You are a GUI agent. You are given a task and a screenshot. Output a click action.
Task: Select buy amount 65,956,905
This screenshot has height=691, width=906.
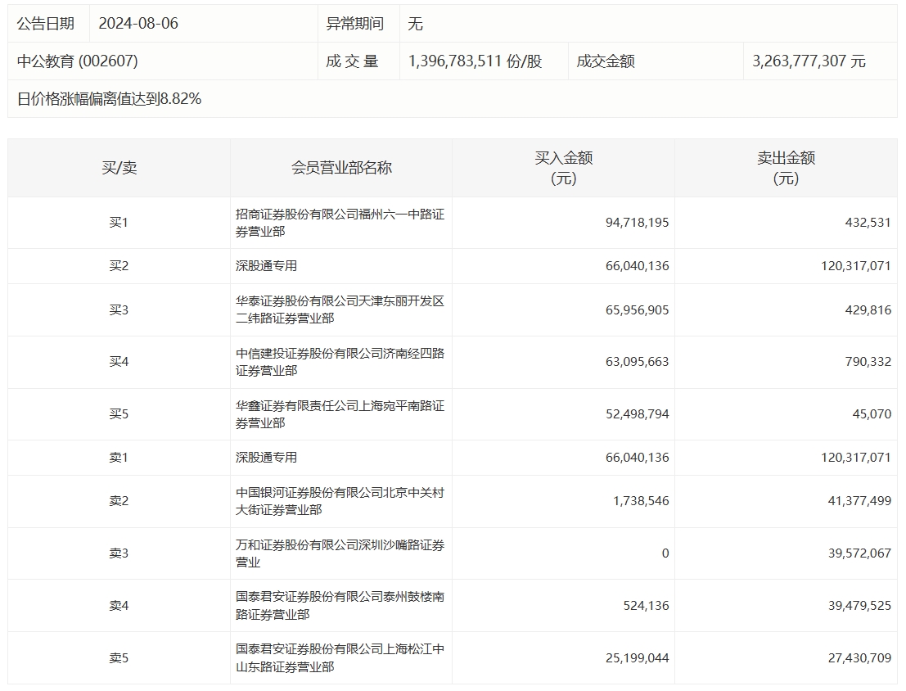637,310
